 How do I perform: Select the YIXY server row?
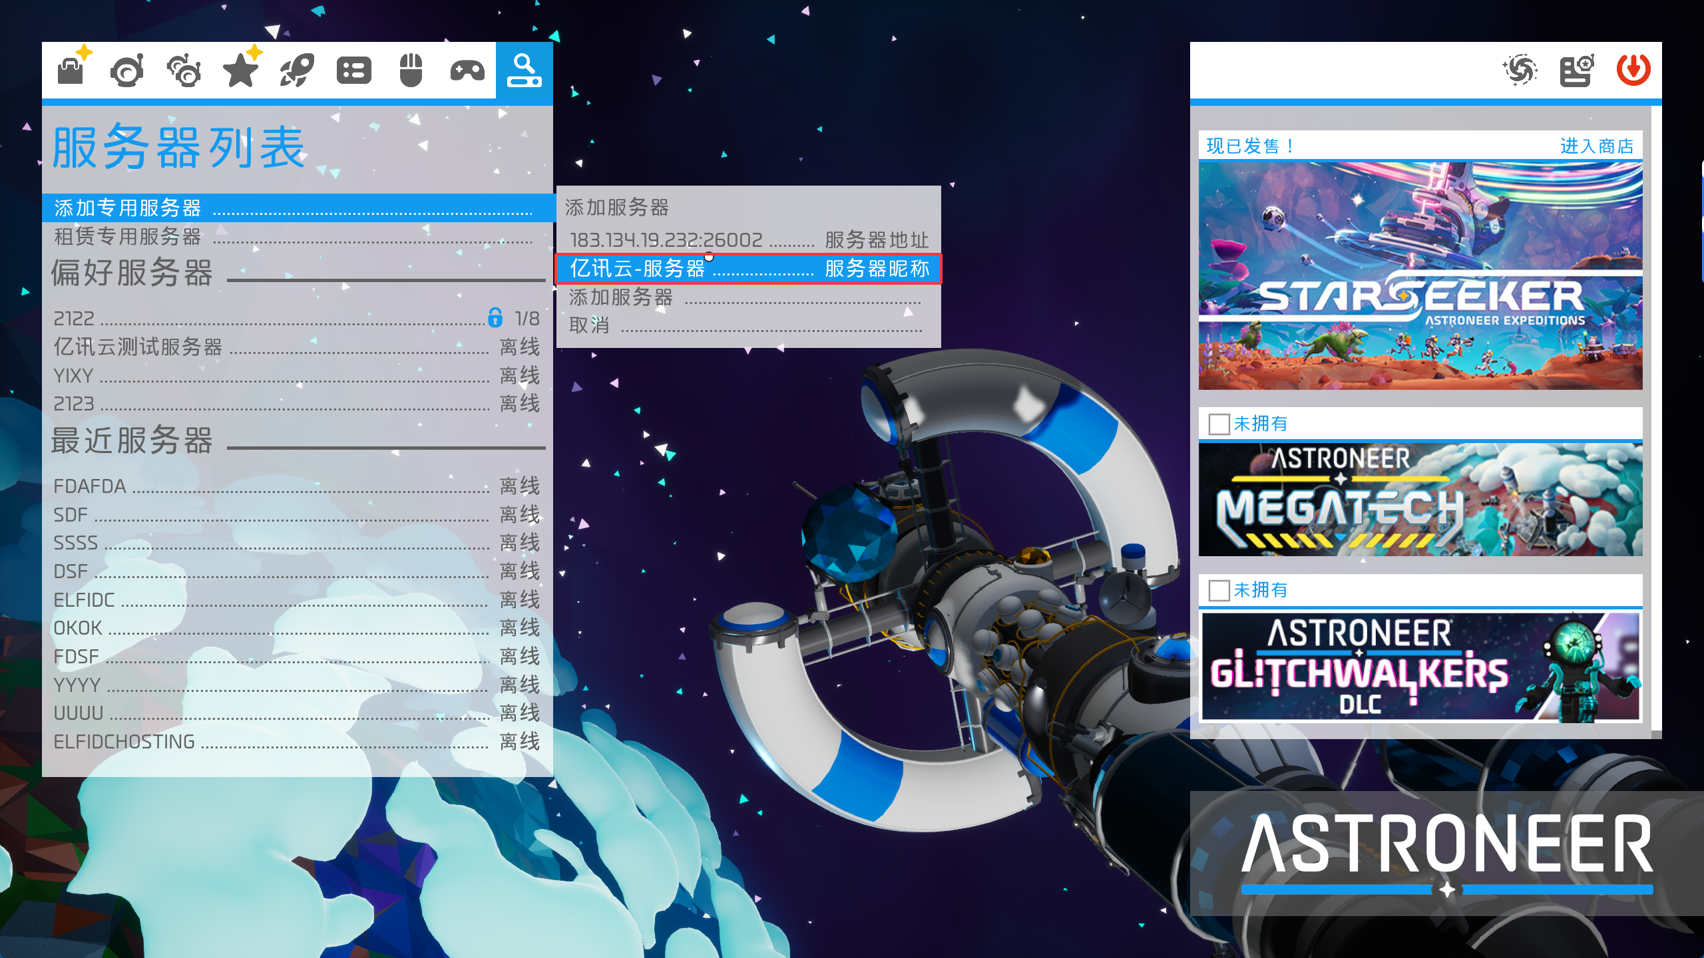click(x=298, y=375)
